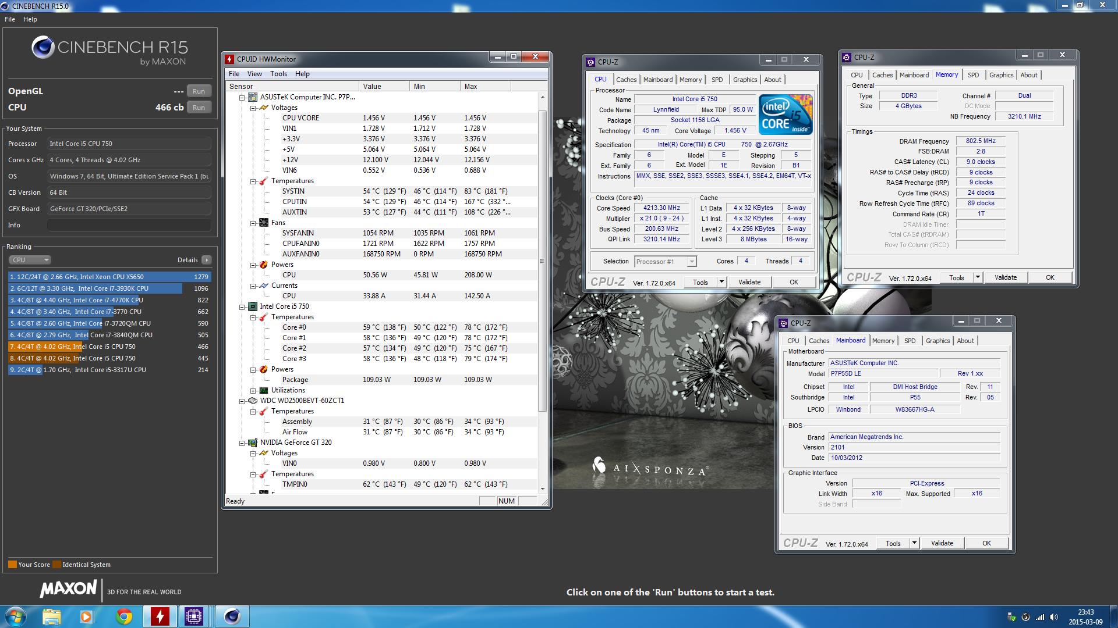1118x628 pixels.
Task: Click Tools button in CPU-Z Mainboard window
Action: click(x=893, y=543)
